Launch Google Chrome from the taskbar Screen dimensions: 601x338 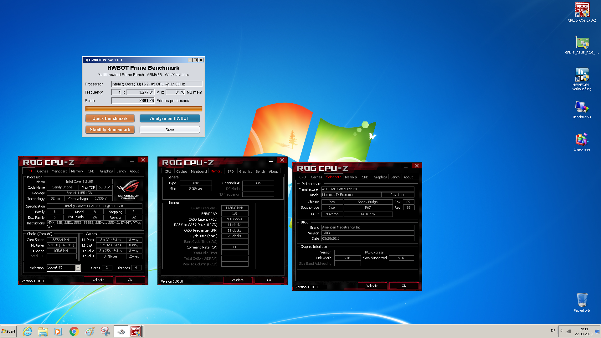(x=74, y=331)
